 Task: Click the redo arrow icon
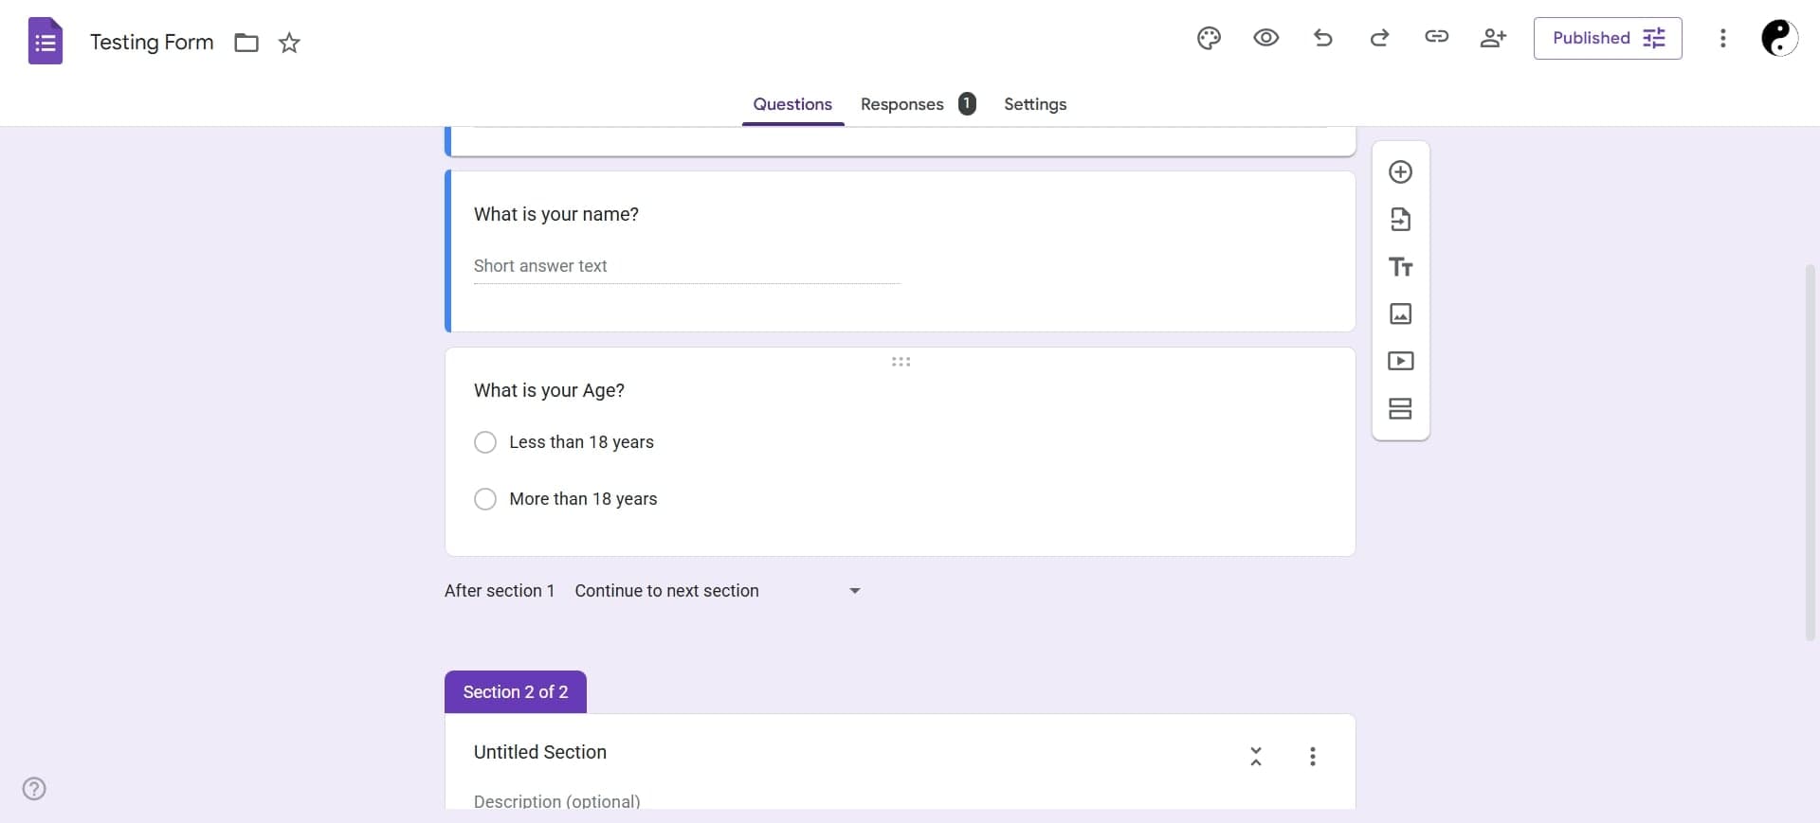[1379, 38]
